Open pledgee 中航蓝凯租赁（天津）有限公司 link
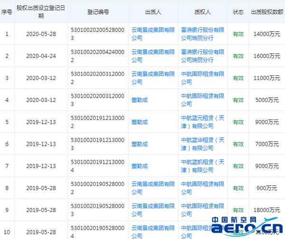 202,166
